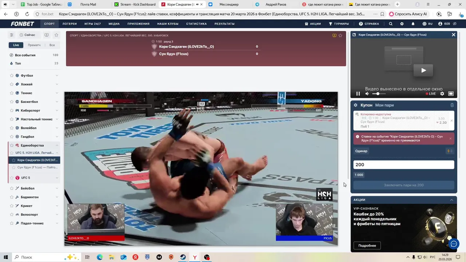Screen dimensions: 466x262
Task: Open the sidebar filter settings icon
Action: 12,35
